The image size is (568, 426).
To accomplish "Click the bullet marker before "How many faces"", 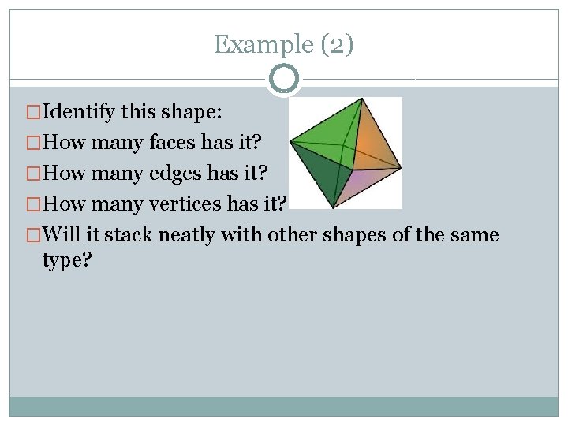I will tap(33, 144).
